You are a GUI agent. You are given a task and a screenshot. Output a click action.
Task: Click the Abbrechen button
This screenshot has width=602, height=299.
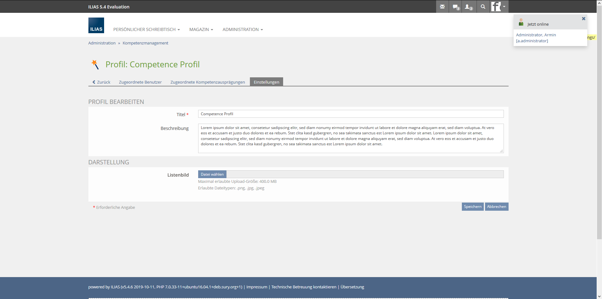click(x=496, y=207)
